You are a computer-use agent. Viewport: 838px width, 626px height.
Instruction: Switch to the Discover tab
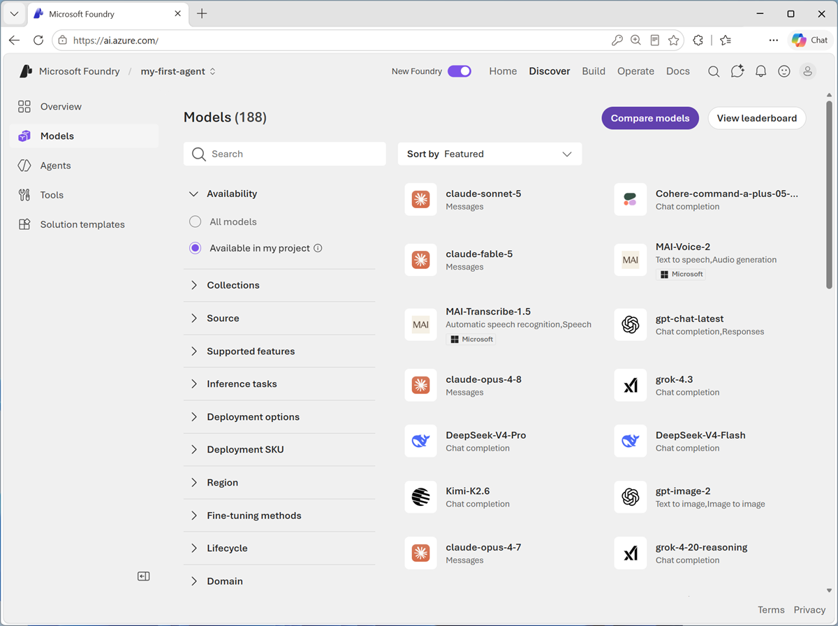coord(550,71)
